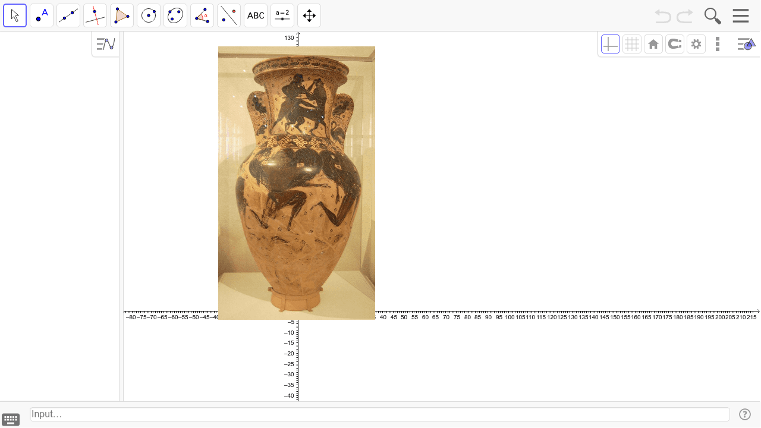Toggle grid display in style bar
Screen dimensions: 761x428
[x=632, y=44]
